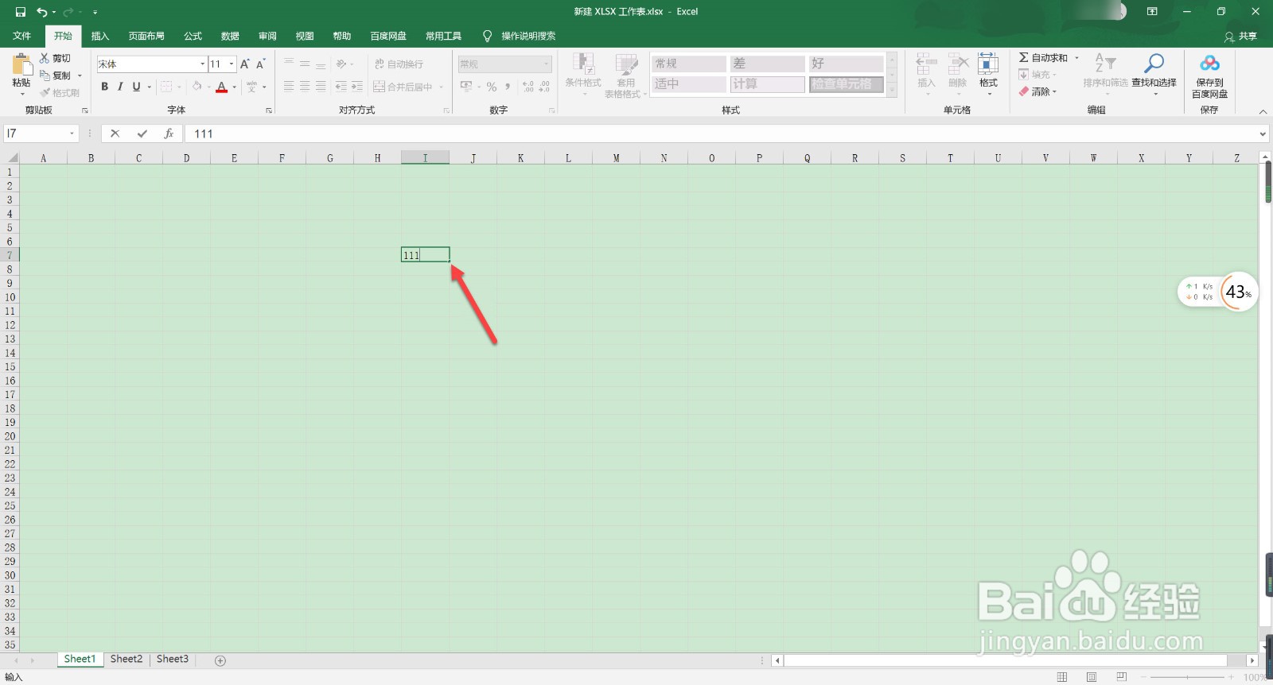This screenshot has height=685, width=1273.
Task: Click the percent style icon
Action: point(492,87)
